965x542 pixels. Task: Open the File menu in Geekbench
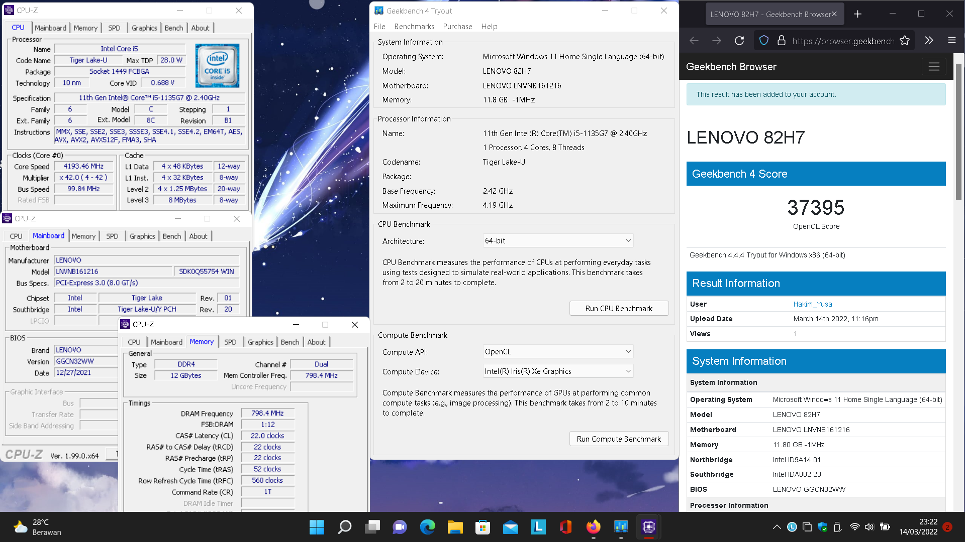point(379,27)
